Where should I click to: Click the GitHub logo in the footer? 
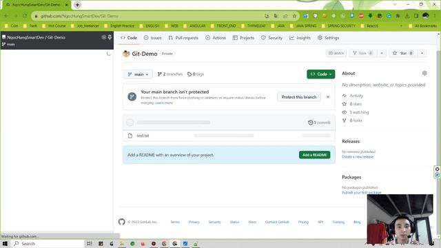tap(121, 222)
